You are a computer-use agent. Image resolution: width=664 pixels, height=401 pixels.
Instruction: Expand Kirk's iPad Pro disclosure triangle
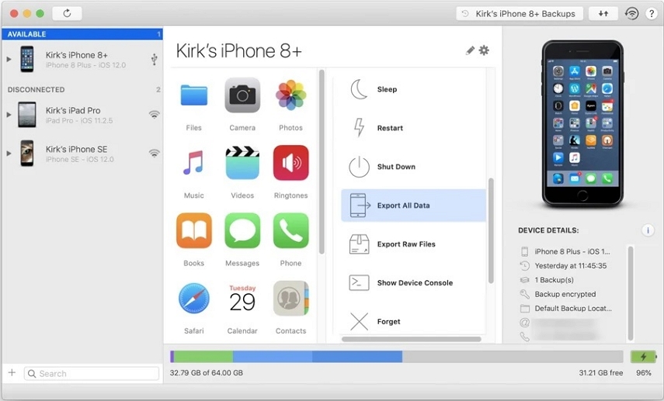coord(9,115)
